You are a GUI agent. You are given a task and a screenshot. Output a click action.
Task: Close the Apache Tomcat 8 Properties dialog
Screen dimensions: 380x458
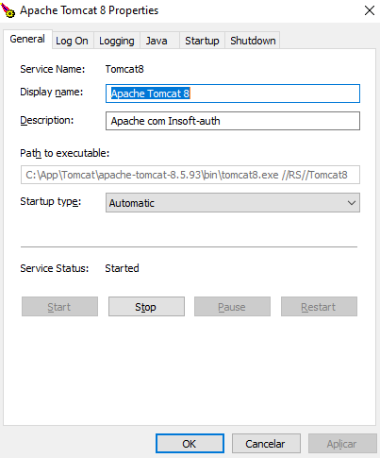point(370,10)
